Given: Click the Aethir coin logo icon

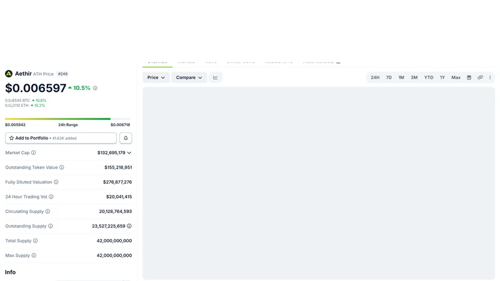Looking at the screenshot, I should point(9,74).
